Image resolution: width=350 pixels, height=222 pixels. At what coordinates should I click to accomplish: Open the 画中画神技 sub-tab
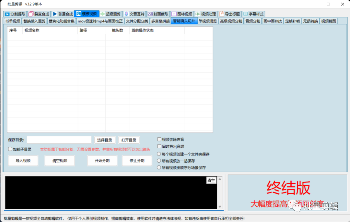[x=273, y=21]
